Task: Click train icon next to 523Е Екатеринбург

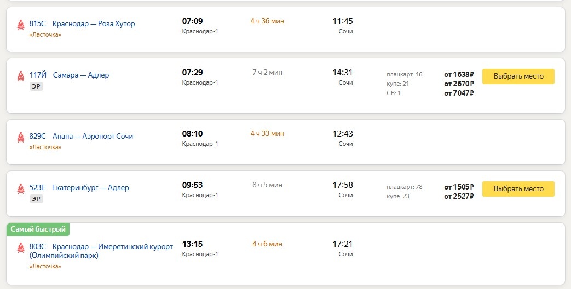Action: (x=21, y=188)
